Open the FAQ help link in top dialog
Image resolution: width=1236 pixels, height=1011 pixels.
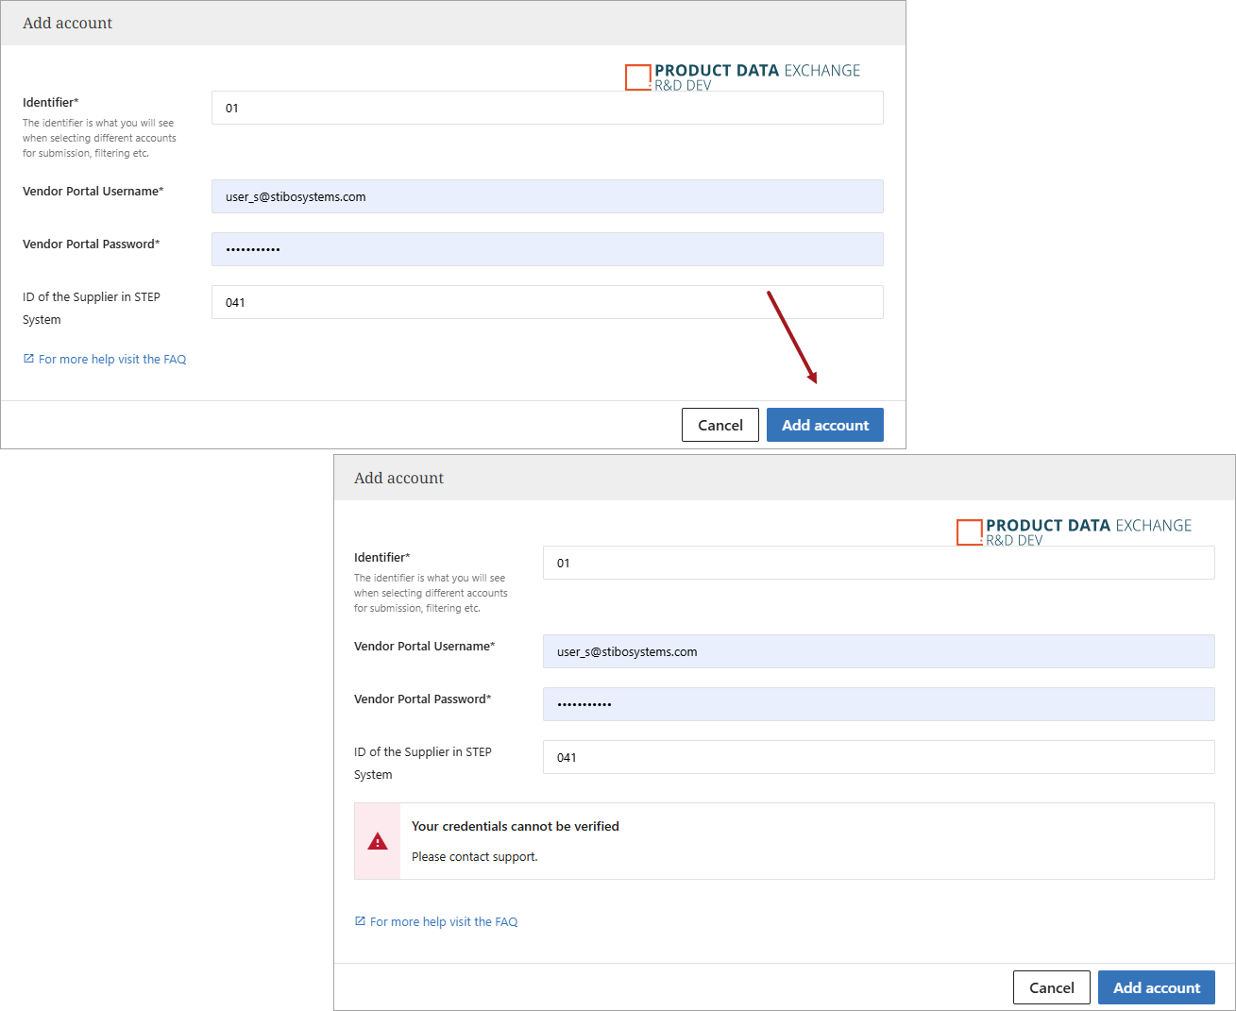coord(112,360)
